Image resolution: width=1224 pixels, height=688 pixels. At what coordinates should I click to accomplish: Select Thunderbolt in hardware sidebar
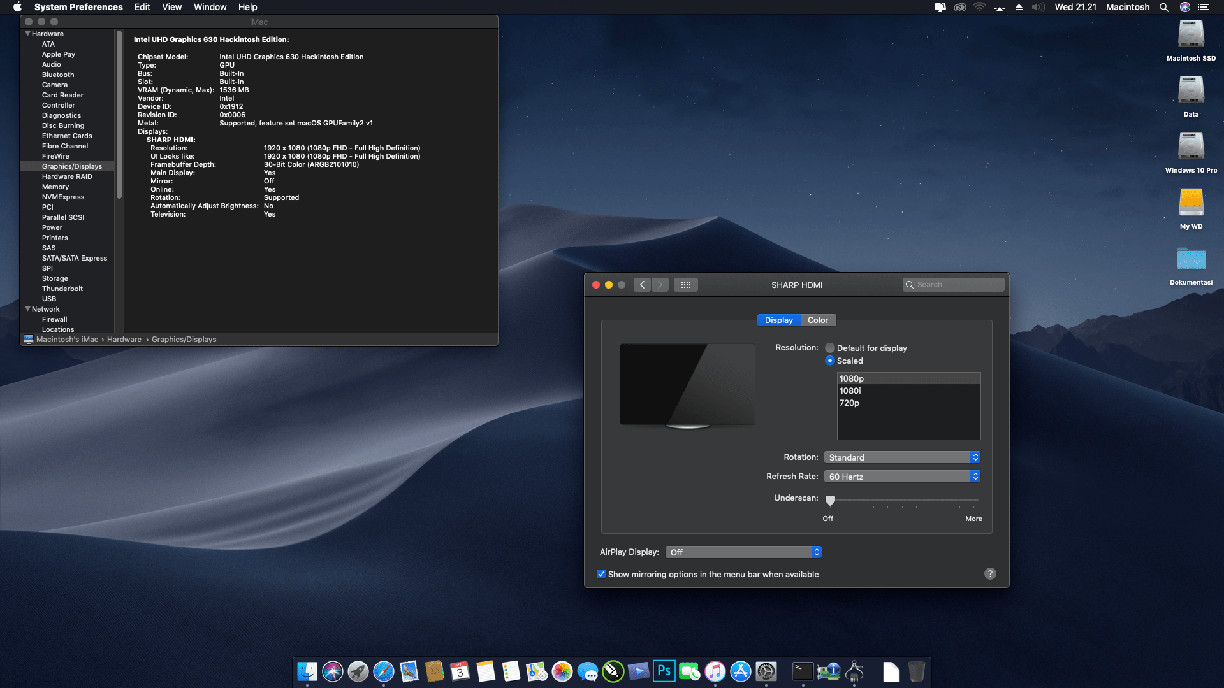pos(62,289)
